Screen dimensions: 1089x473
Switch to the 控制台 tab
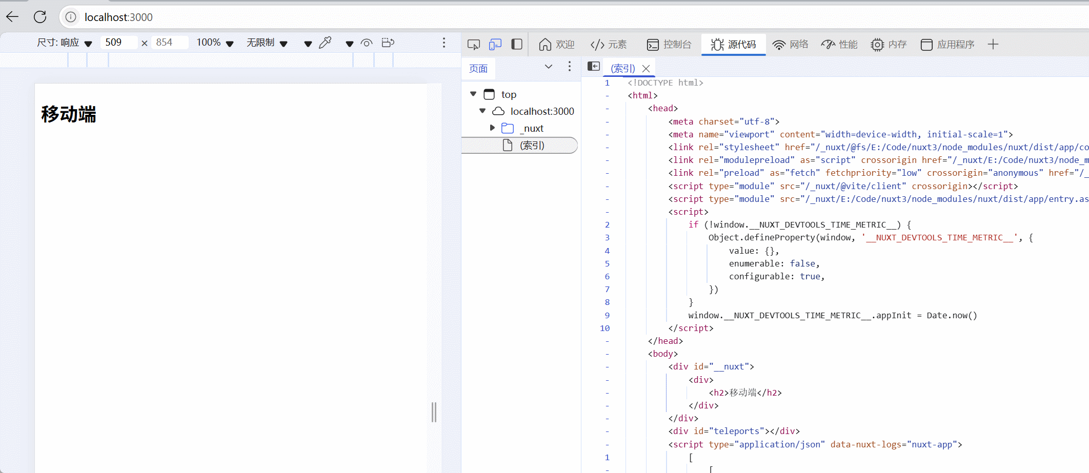(x=669, y=45)
